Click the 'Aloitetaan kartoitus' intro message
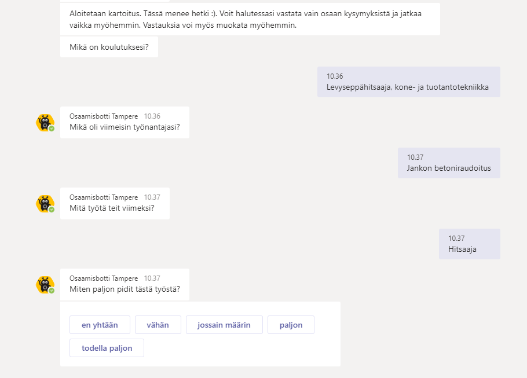The height and width of the screenshot is (378, 527). [x=250, y=19]
